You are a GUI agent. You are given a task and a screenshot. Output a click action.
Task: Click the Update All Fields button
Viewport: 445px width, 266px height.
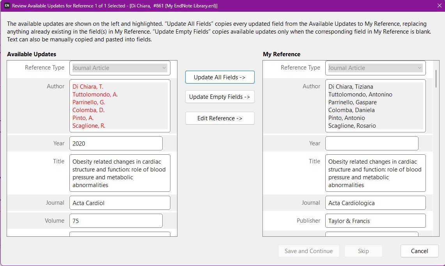coord(220,77)
